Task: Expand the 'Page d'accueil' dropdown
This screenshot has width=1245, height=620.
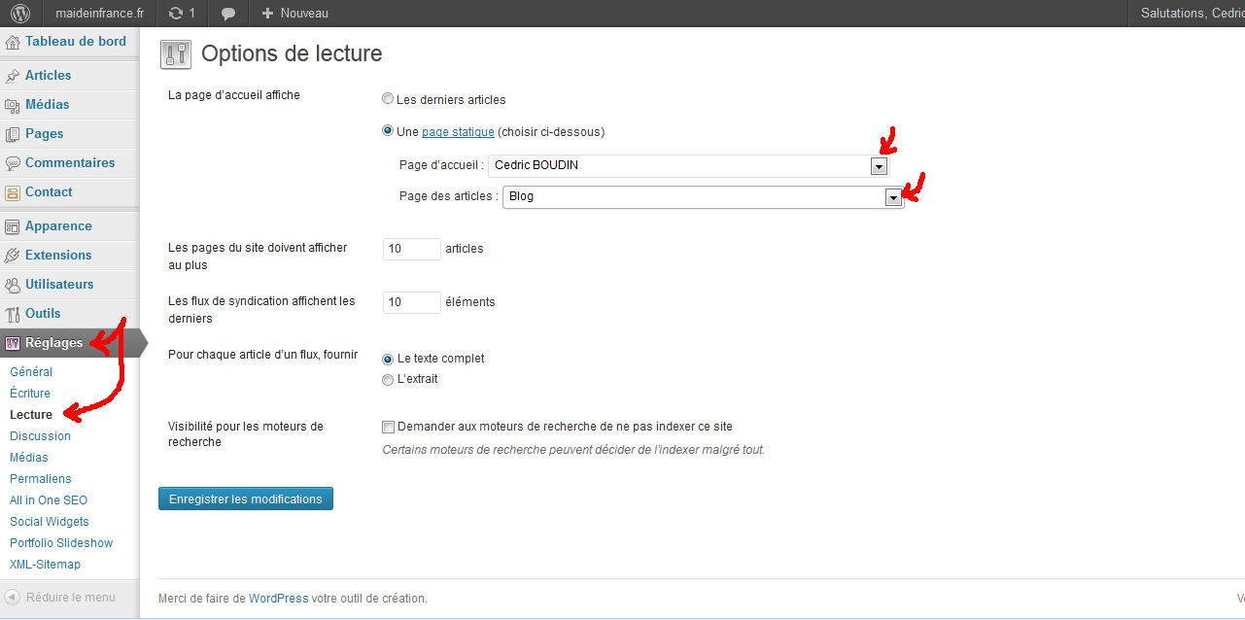Action: 879,166
